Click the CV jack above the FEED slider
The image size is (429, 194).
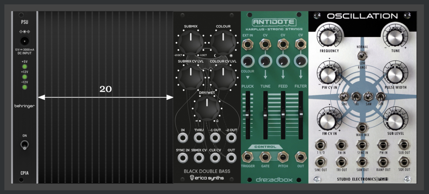tap(283, 44)
